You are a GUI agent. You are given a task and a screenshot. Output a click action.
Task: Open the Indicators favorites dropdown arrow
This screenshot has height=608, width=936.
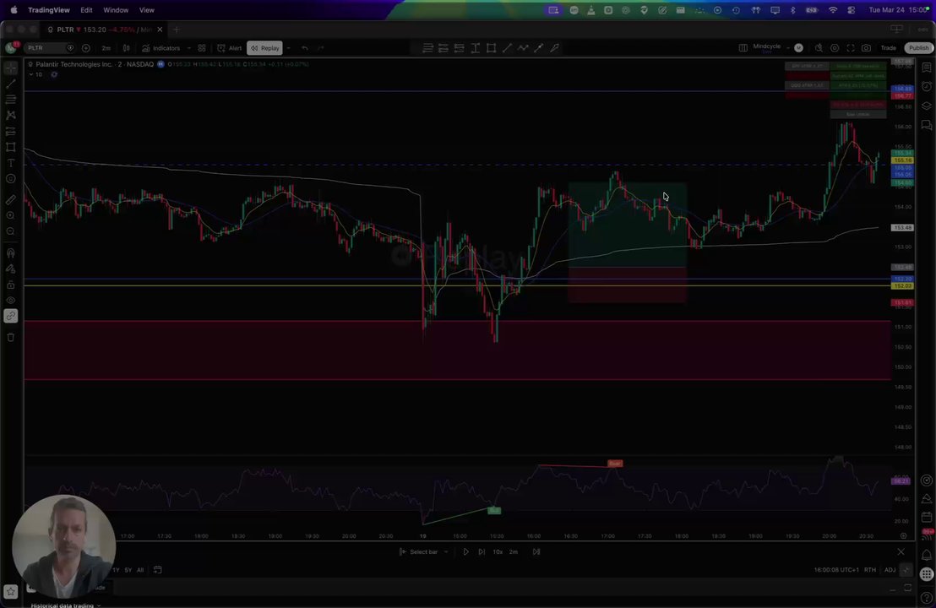188,48
